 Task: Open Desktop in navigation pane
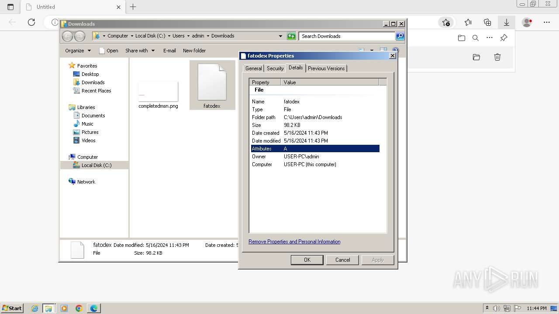tap(90, 74)
